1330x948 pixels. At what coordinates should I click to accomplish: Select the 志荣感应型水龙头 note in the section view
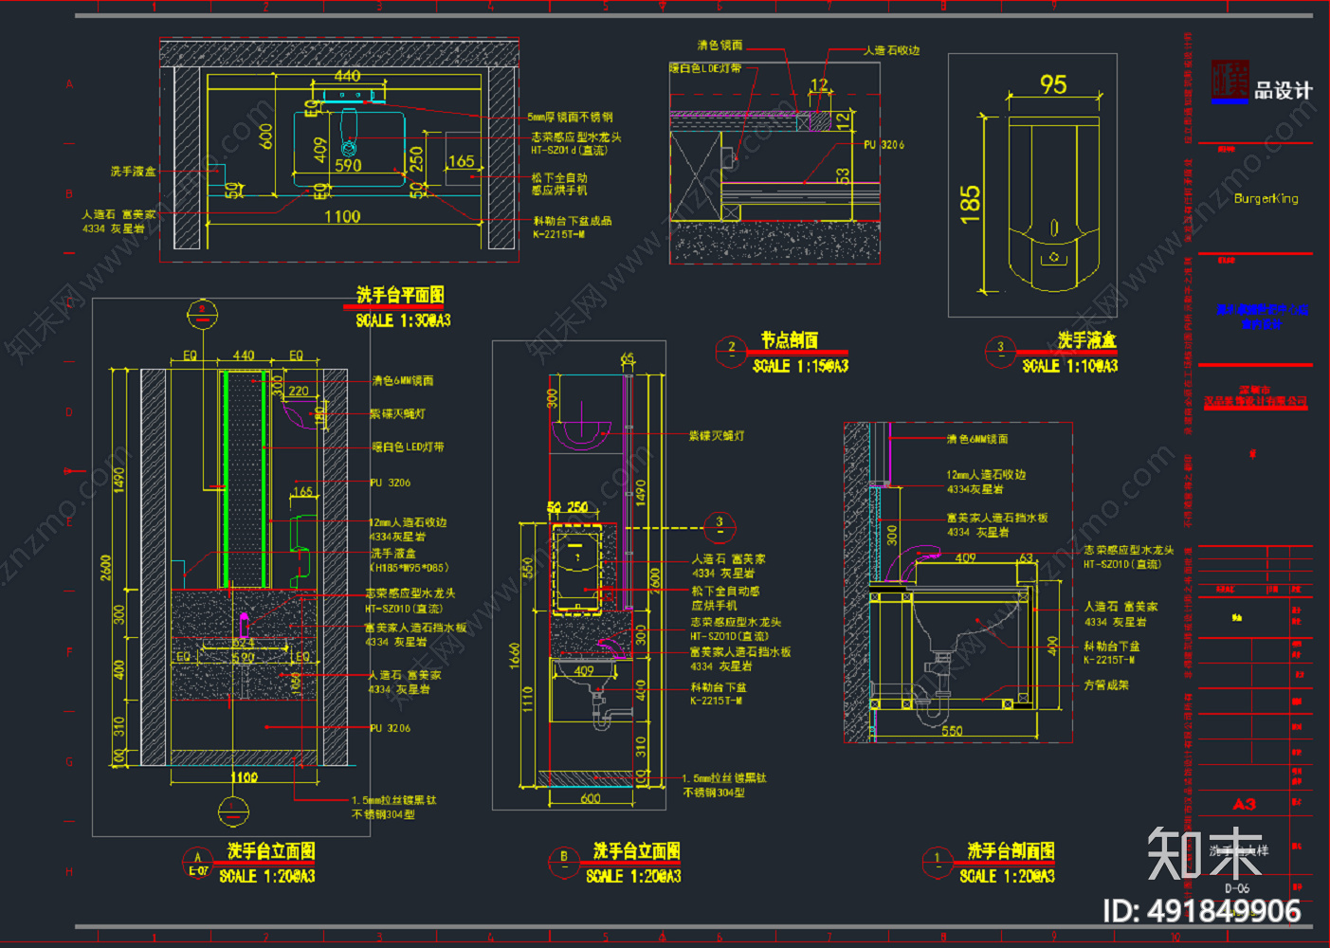click(x=1129, y=556)
